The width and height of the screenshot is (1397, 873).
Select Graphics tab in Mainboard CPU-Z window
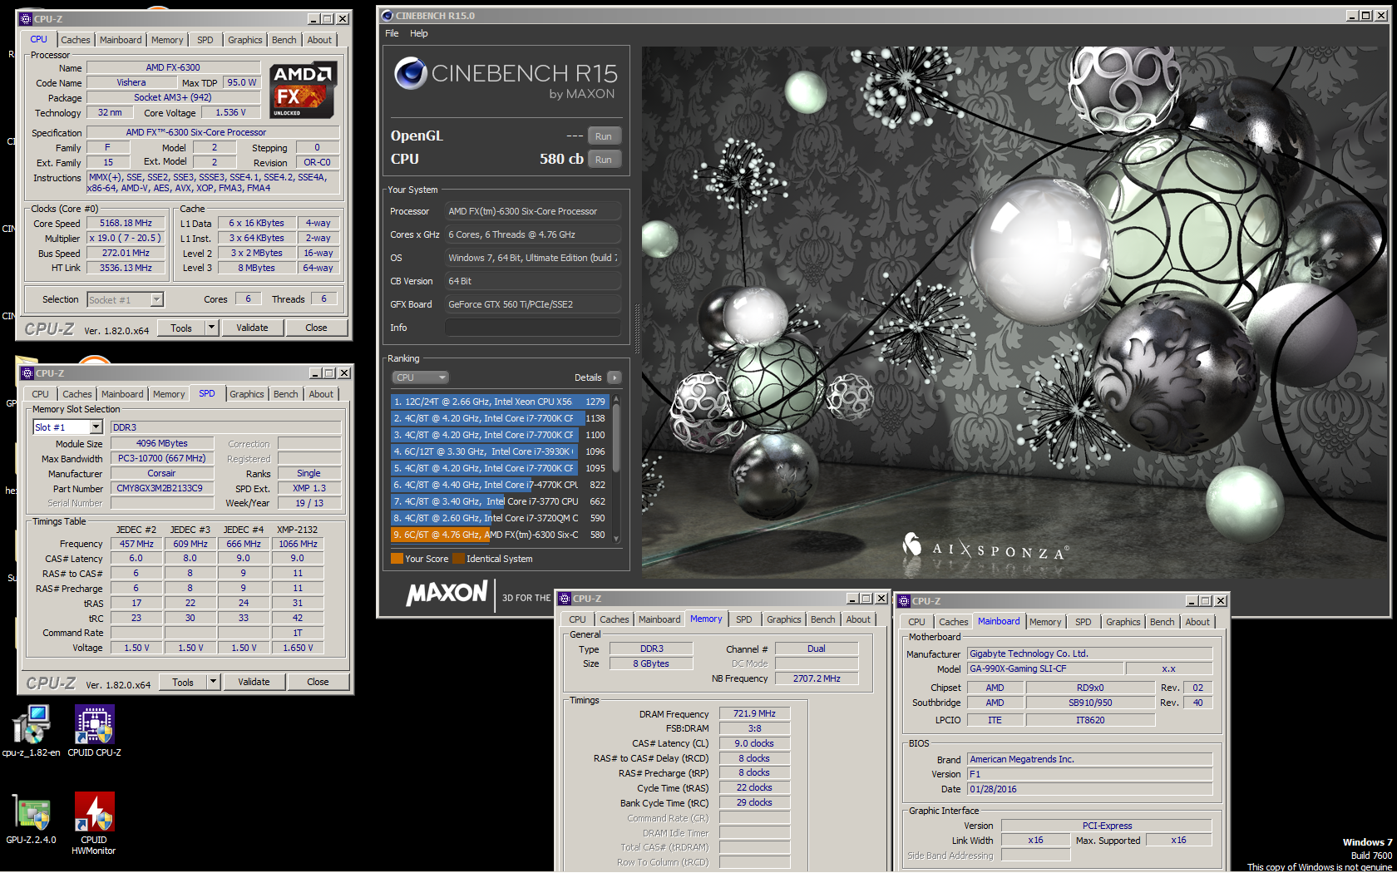pos(1123,622)
